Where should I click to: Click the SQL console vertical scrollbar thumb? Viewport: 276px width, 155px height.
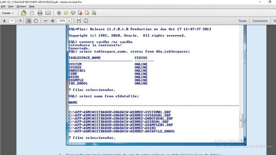point(241,121)
